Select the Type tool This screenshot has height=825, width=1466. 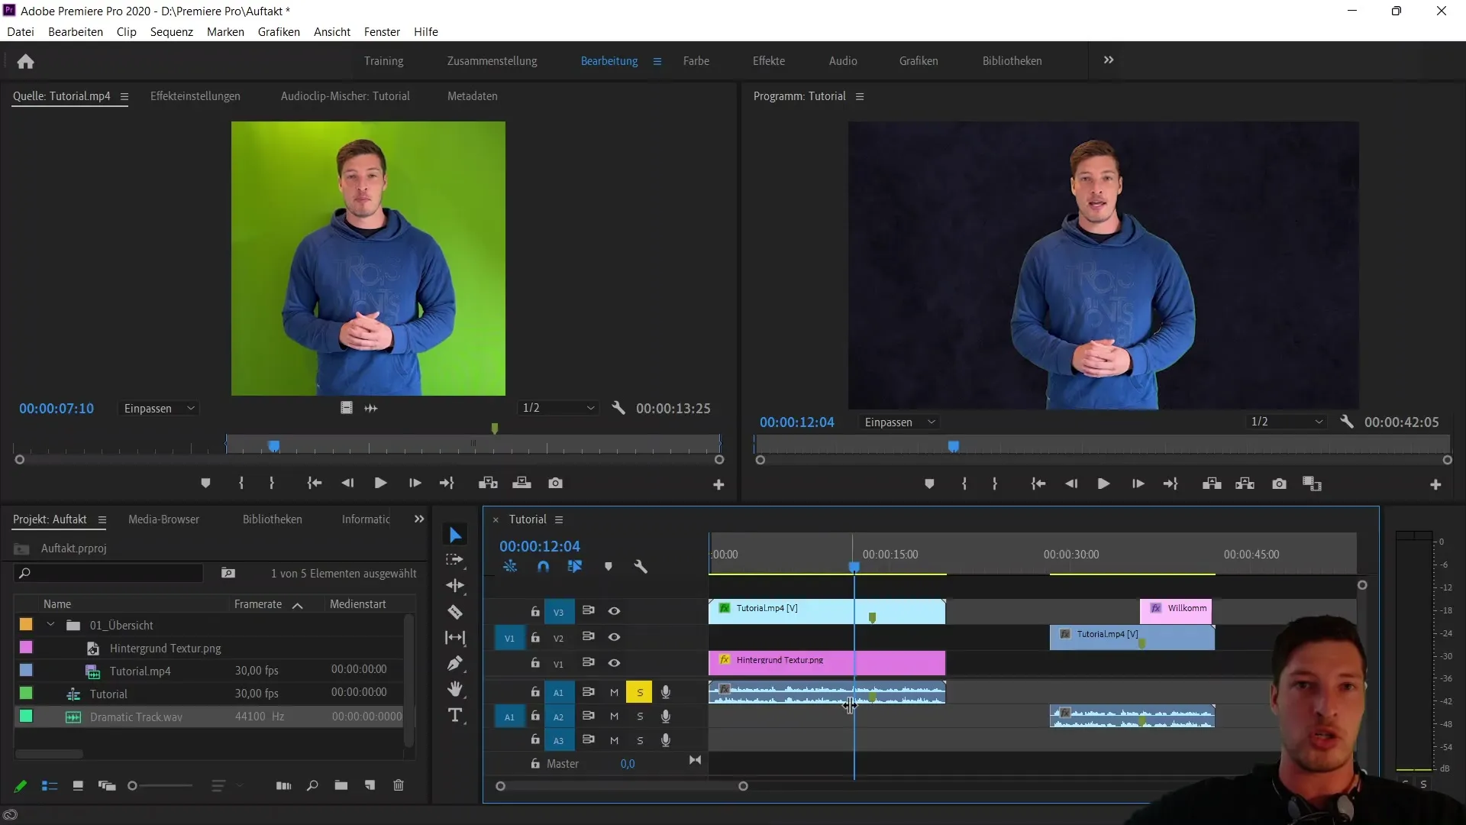tap(455, 715)
